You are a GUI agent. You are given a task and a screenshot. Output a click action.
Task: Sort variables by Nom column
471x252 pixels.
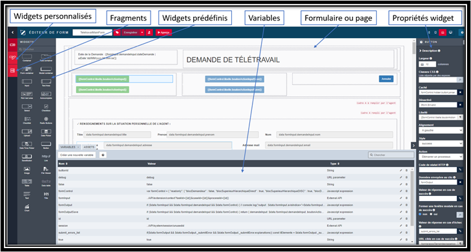coord(63,164)
